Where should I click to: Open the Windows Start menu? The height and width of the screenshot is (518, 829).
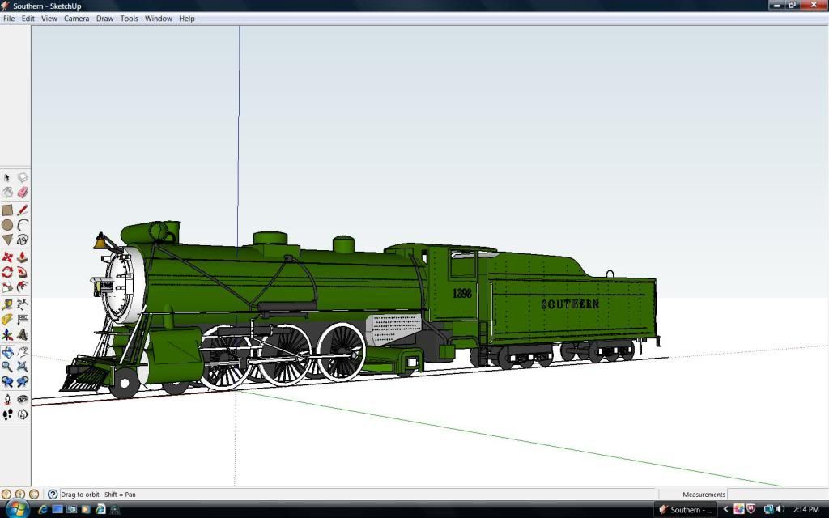(17, 510)
